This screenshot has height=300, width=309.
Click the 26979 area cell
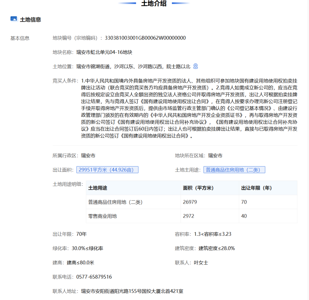coord(190,202)
